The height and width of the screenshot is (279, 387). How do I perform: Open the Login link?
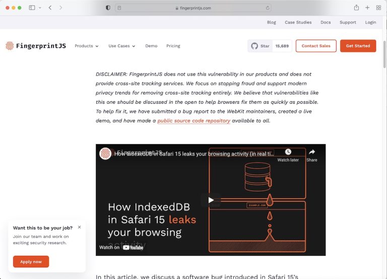pos(370,22)
